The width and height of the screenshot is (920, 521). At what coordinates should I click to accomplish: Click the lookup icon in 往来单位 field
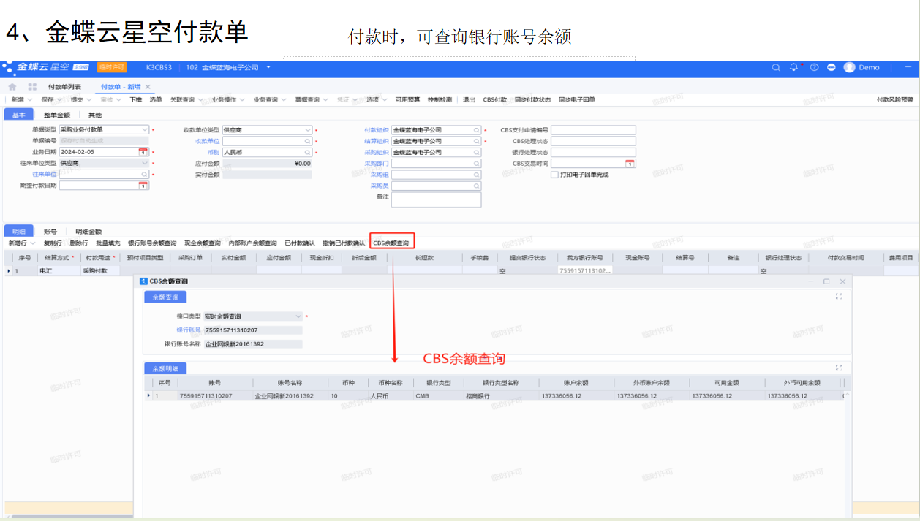click(x=144, y=175)
